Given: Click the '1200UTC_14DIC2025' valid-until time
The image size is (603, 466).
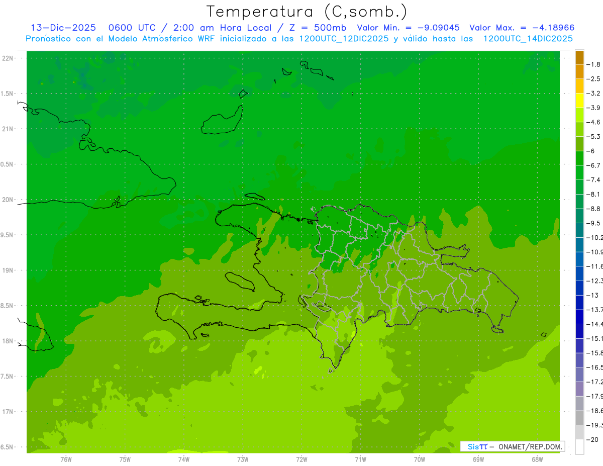Looking at the screenshot, I should tap(528, 39).
